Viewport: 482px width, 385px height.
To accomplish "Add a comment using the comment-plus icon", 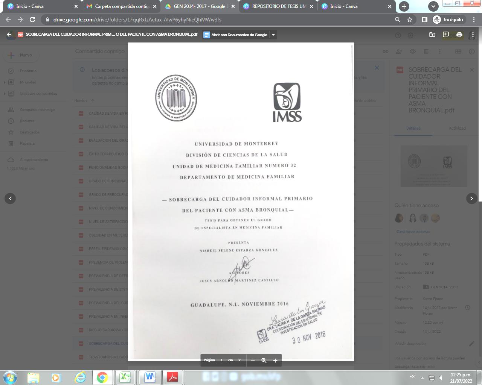I will [x=446, y=35].
